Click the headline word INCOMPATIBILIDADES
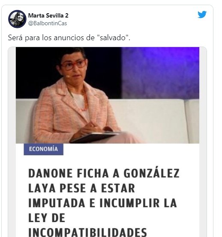 [87, 232]
